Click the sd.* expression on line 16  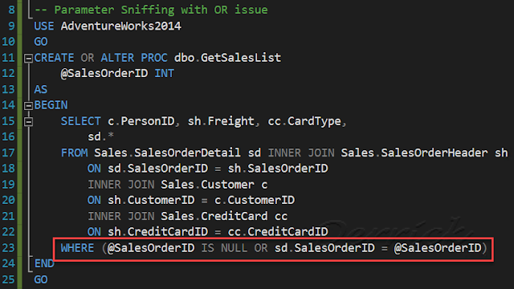[100, 137]
